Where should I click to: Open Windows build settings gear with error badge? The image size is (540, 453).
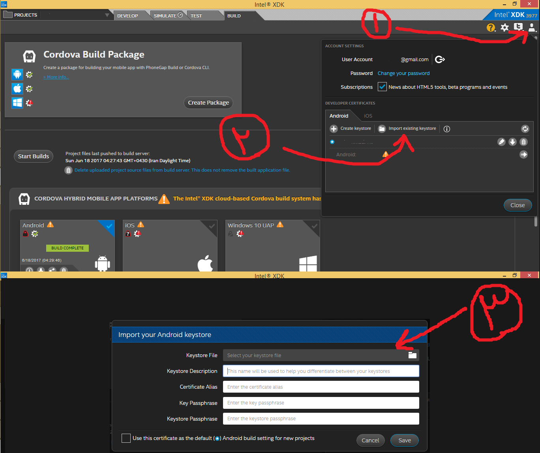point(29,103)
